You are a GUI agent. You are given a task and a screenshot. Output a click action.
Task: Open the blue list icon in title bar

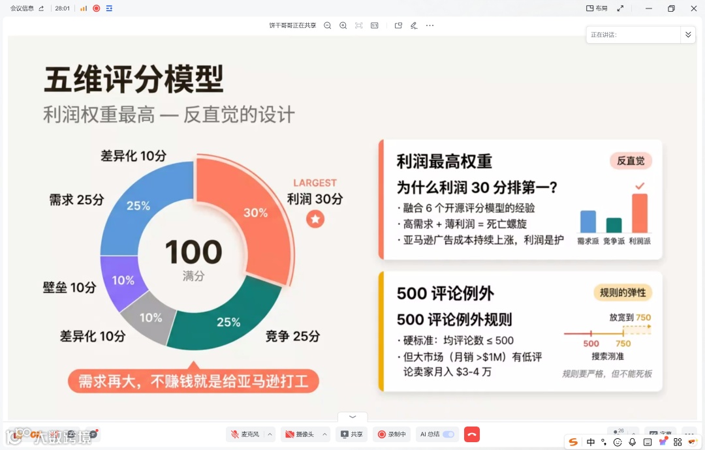click(109, 8)
